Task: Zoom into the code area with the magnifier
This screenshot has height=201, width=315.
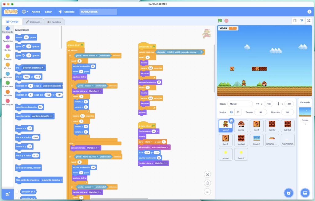Action: (x=208, y=174)
